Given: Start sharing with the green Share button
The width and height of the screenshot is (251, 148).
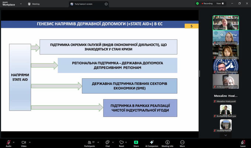Looking at the screenshot, I should click(x=136, y=142).
